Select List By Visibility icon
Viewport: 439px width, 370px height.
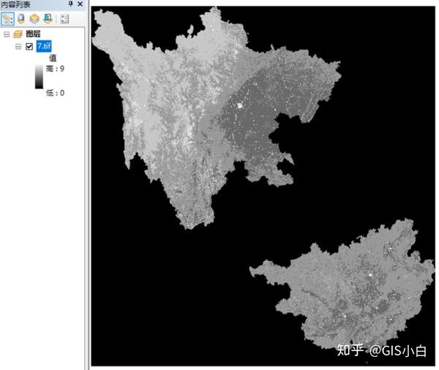[x=34, y=19]
